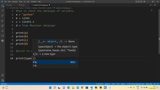Open the weather widget on the taskbar
Screen dimensions: 160x90
5,87
